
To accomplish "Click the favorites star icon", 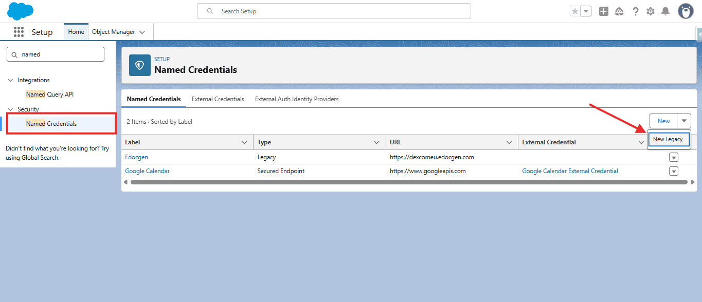I will (x=575, y=11).
